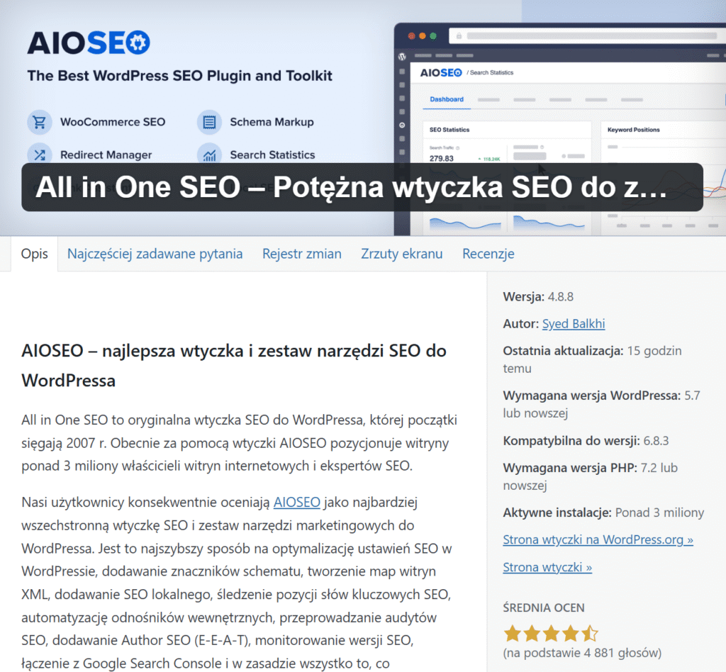Click the WordPress logo in preview sidebar
The height and width of the screenshot is (672, 726).
coord(402,55)
